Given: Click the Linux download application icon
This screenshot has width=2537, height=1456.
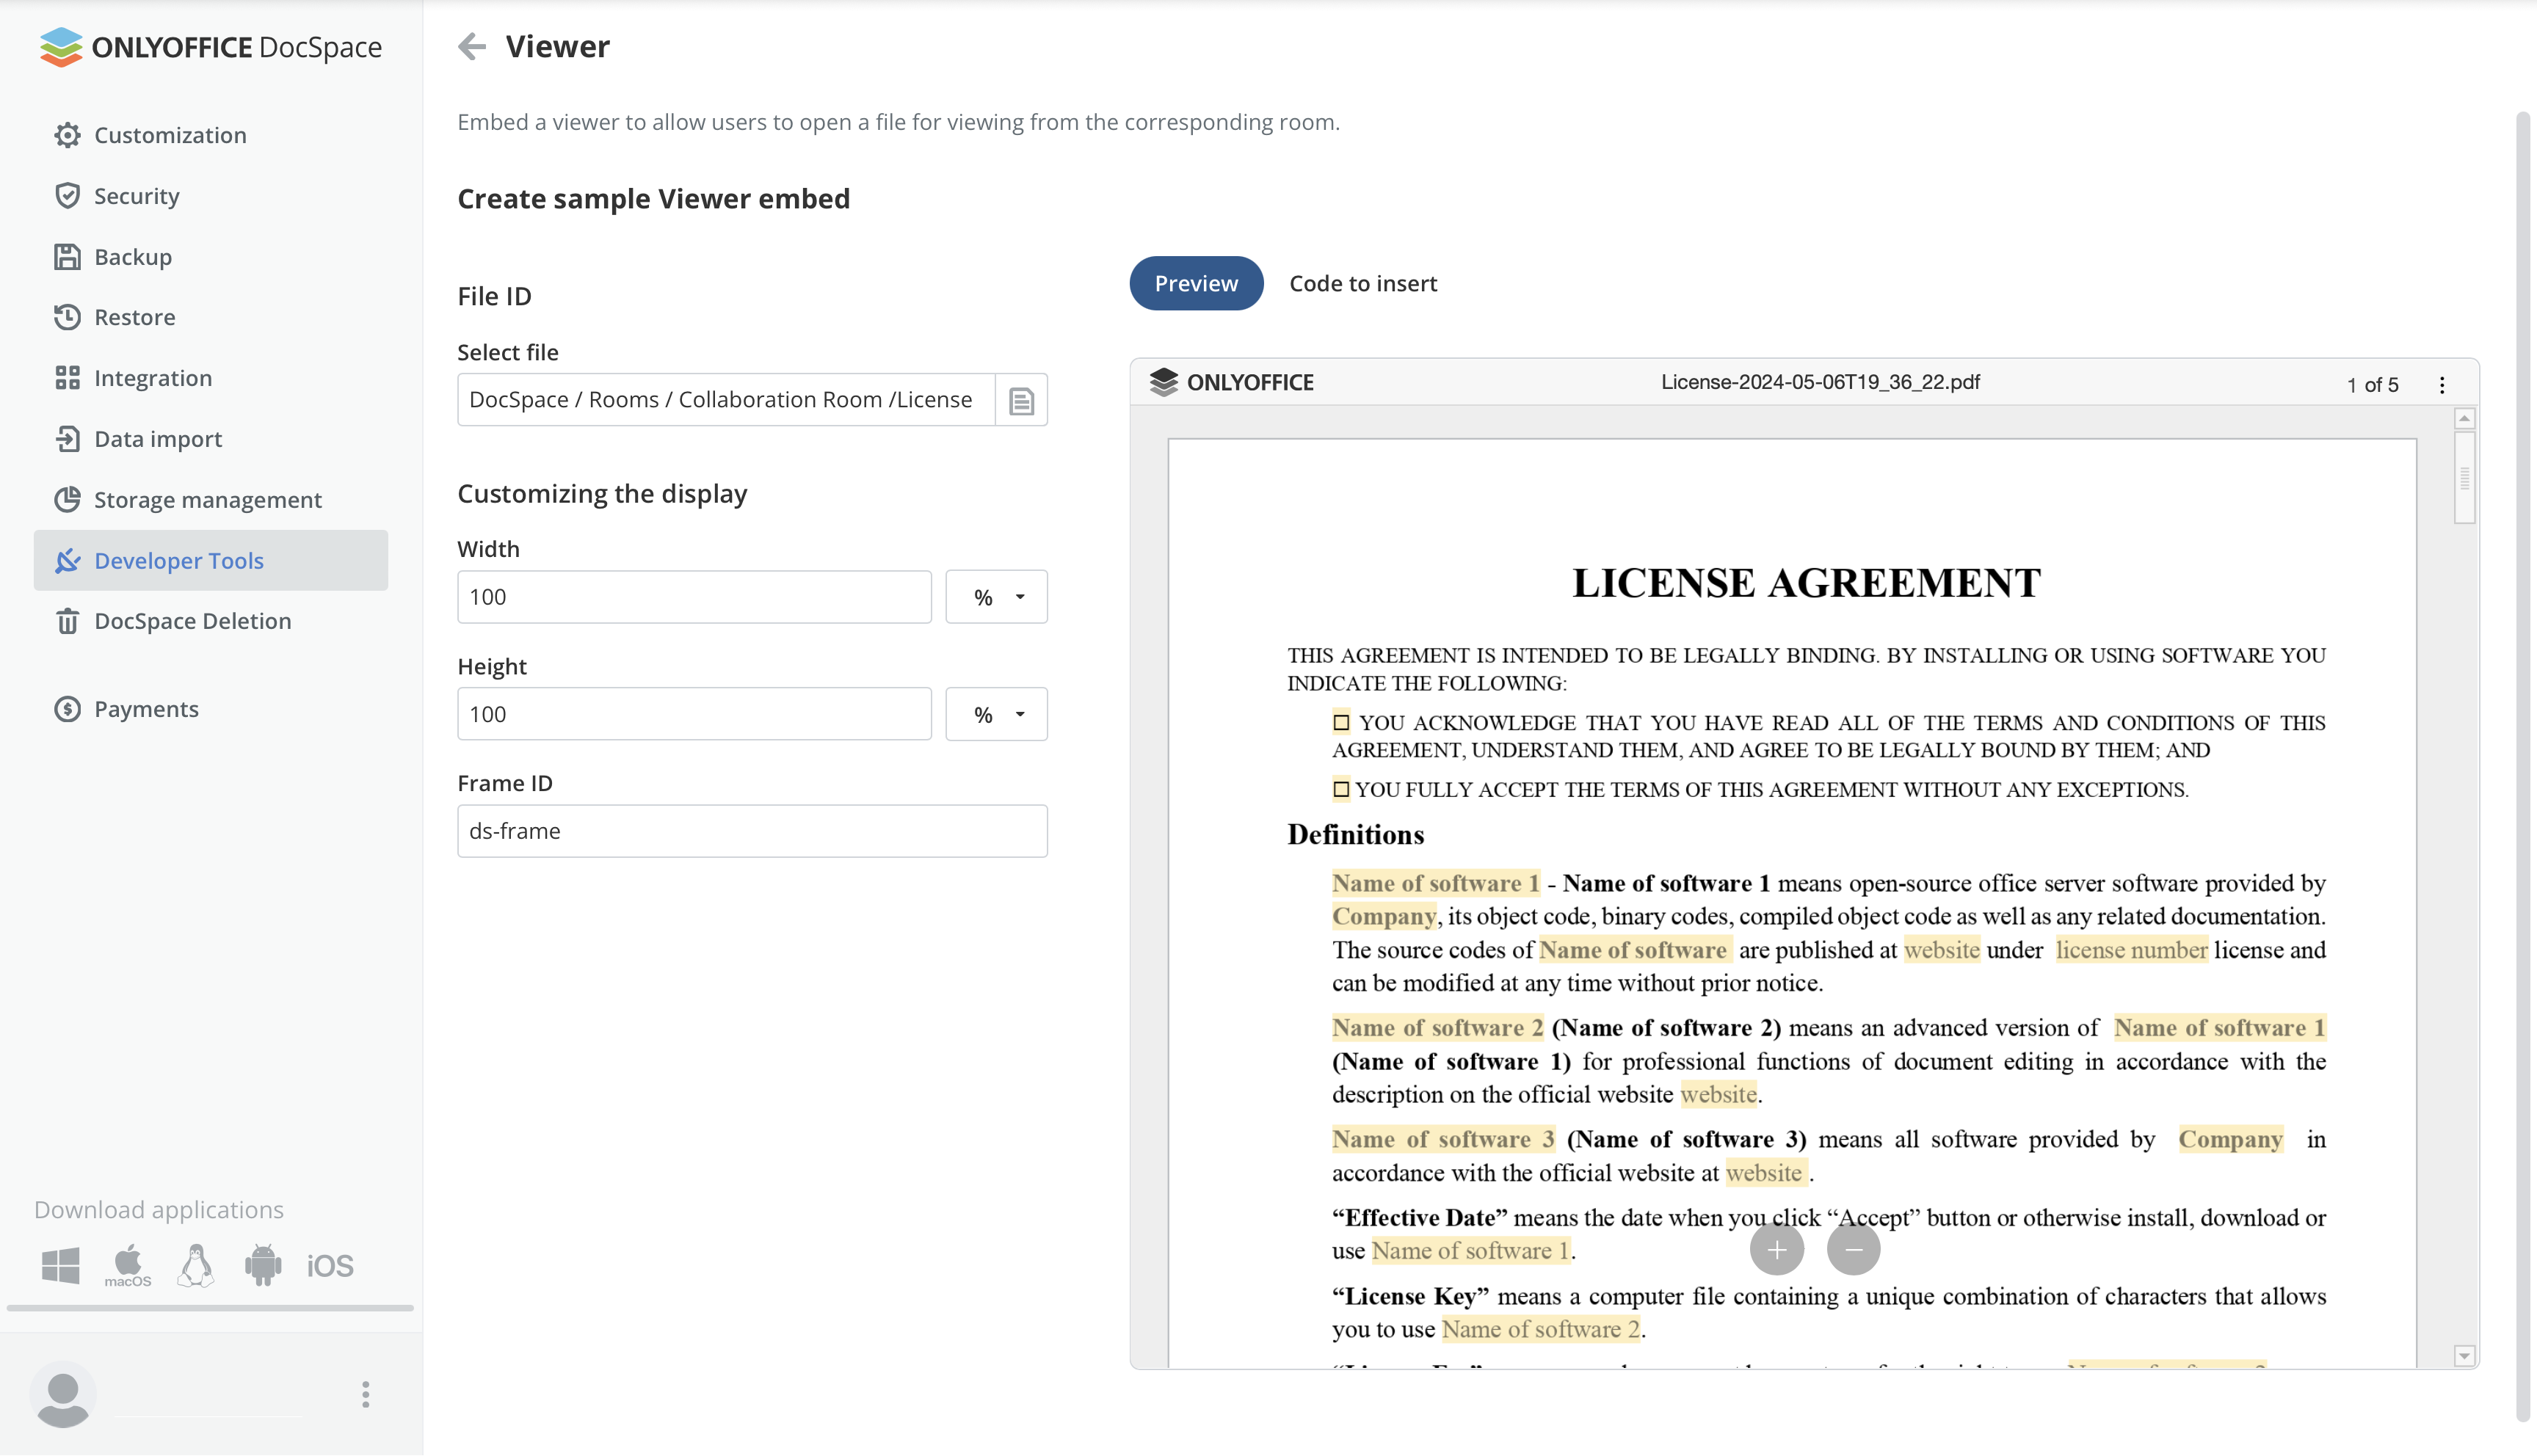Looking at the screenshot, I should click(x=196, y=1265).
